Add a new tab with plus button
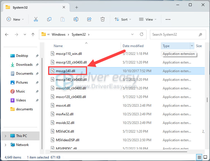This screenshot has width=210, height=161. point(77,7)
